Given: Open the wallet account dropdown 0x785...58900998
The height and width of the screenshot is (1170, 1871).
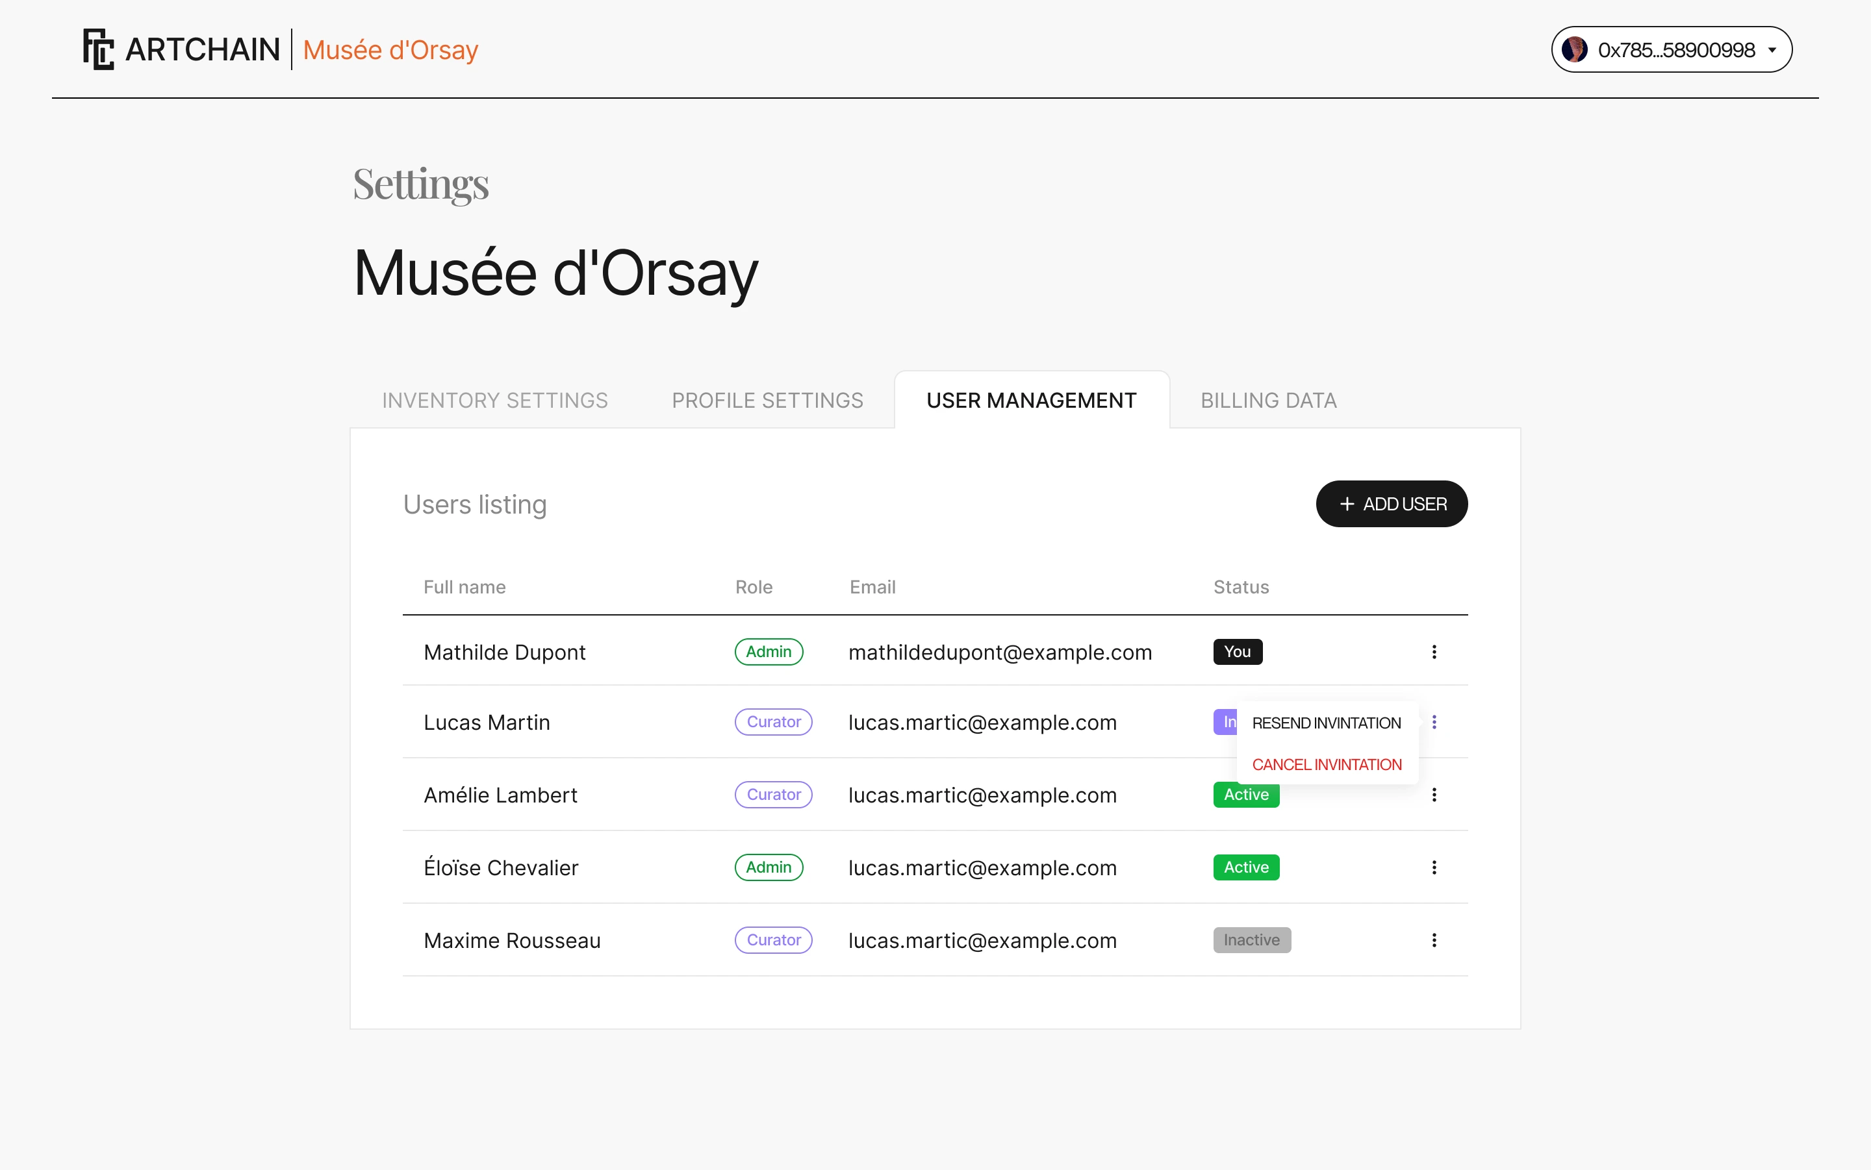Looking at the screenshot, I should pos(1672,49).
